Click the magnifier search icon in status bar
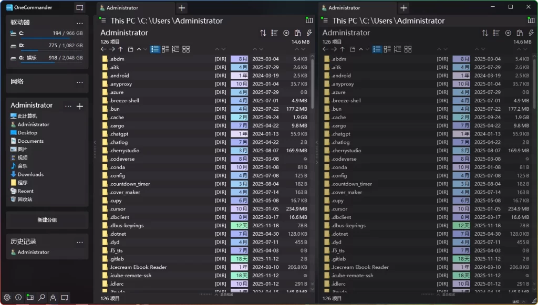Image resolution: width=538 pixels, height=305 pixels. (x=42, y=297)
